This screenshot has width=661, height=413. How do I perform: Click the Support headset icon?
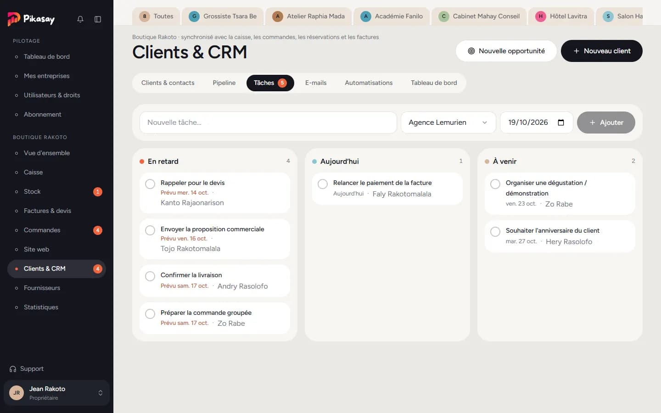13,369
